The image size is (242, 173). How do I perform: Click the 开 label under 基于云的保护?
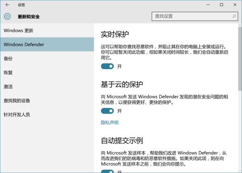[x=119, y=111]
